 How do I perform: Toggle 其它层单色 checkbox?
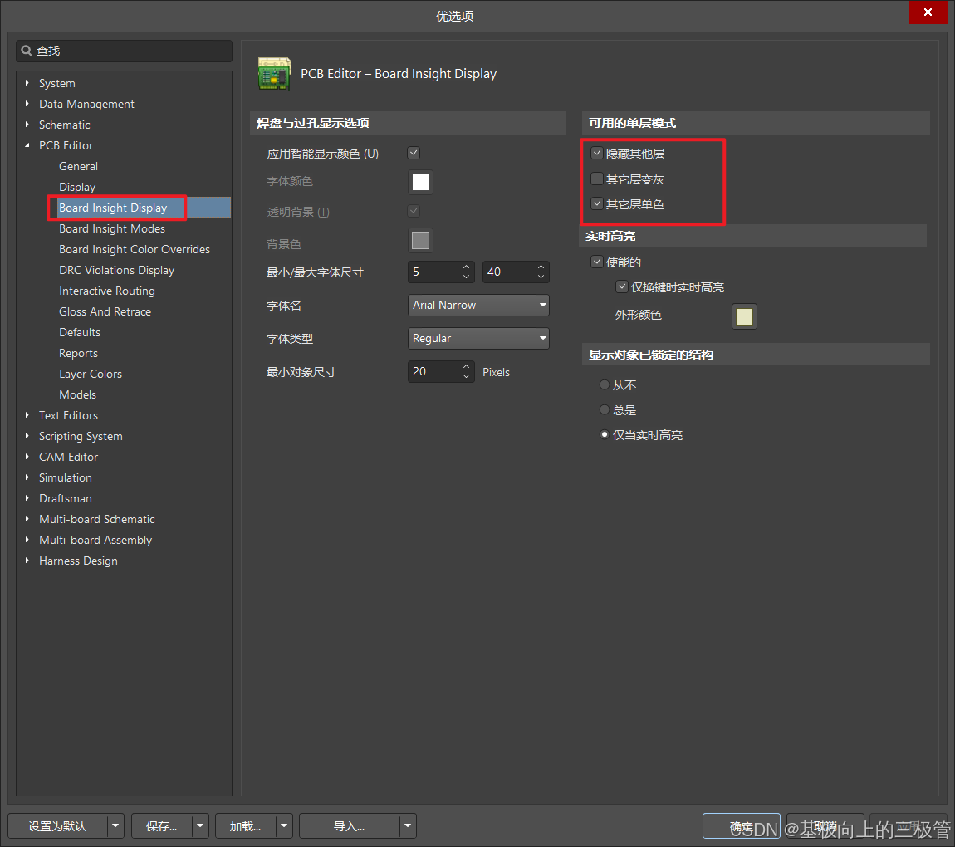click(597, 203)
